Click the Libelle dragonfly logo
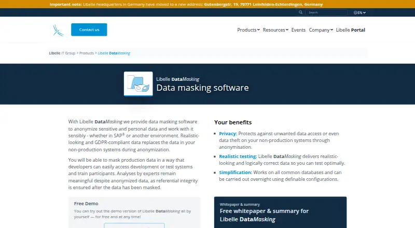The width and height of the screenshot is (415, 228). tap(58, 30)
